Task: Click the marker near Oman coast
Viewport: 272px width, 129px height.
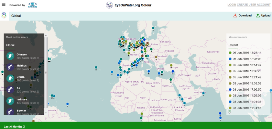Action: (x=203, y=93)
